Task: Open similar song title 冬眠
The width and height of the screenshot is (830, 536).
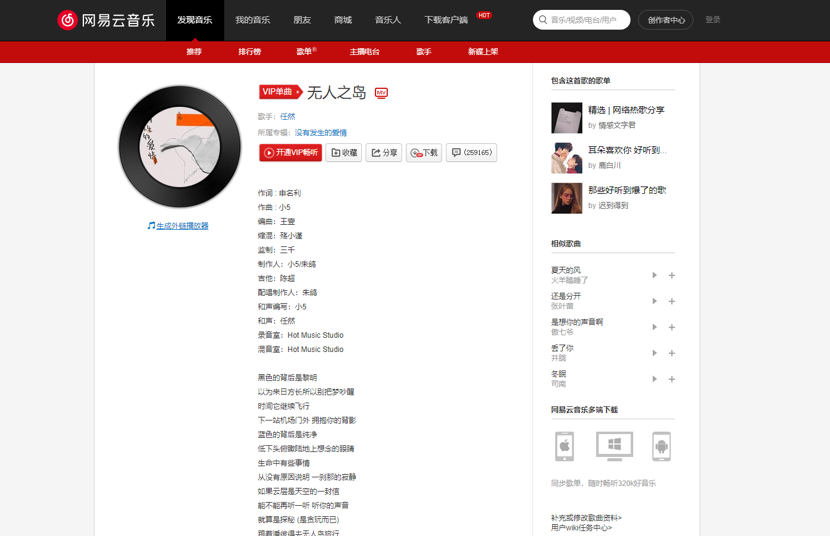Action: click(x=559, y=374)
